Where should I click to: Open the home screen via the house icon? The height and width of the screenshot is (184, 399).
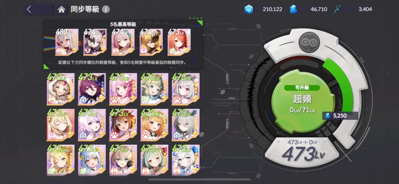click(x=61, y=10)
